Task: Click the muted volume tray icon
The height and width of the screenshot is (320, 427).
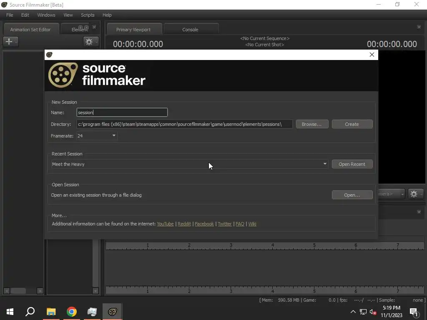Action: (x=373, y=312)
